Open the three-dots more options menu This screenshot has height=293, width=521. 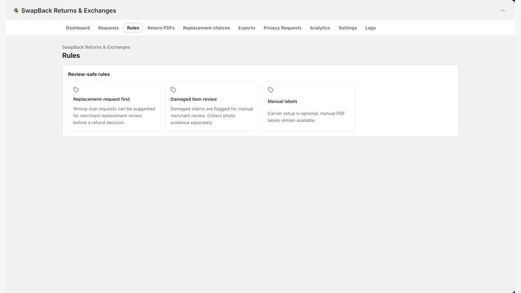click(x=503, y=10)
